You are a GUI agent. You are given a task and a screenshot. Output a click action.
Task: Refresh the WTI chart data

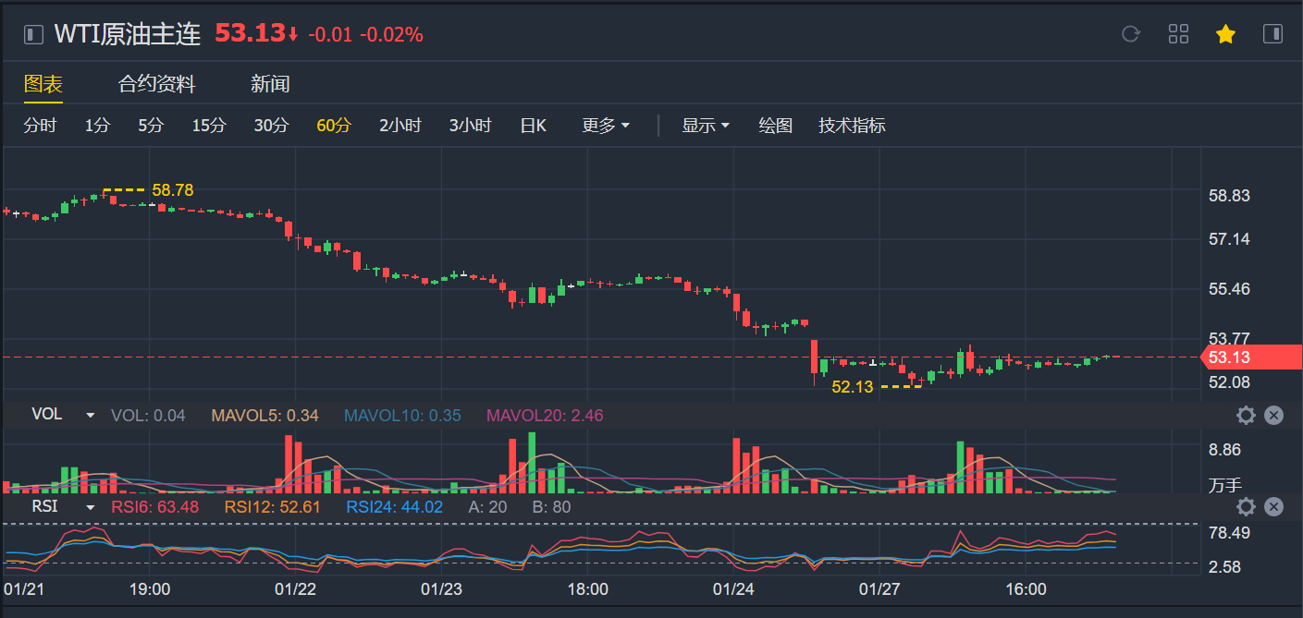[x=1130, y=34]
